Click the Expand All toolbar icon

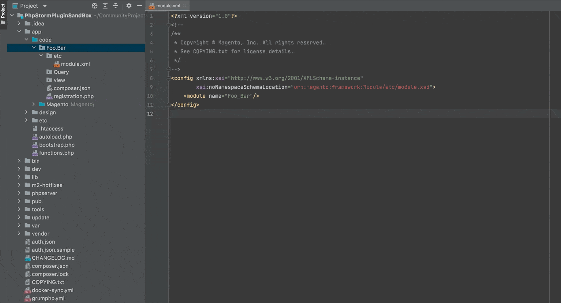click(x=105, y=6)
